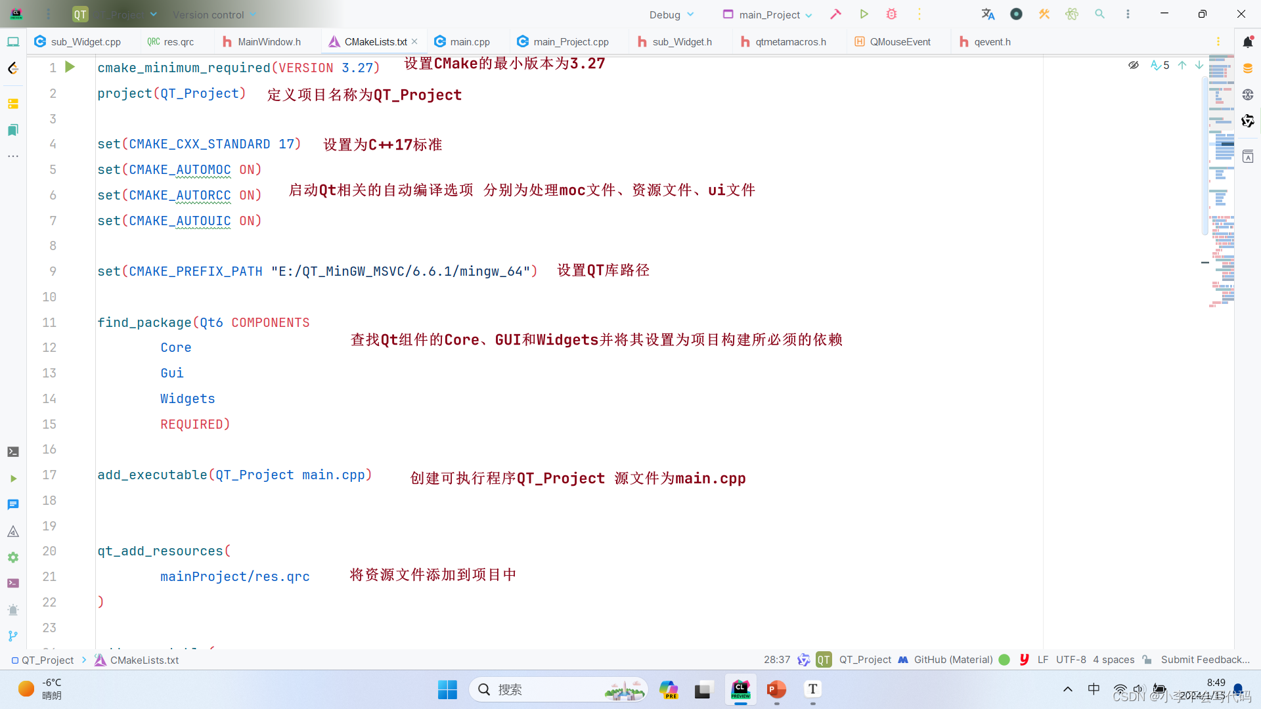Click the Windows Start button
1261x709 pixels.
(447, 689)
